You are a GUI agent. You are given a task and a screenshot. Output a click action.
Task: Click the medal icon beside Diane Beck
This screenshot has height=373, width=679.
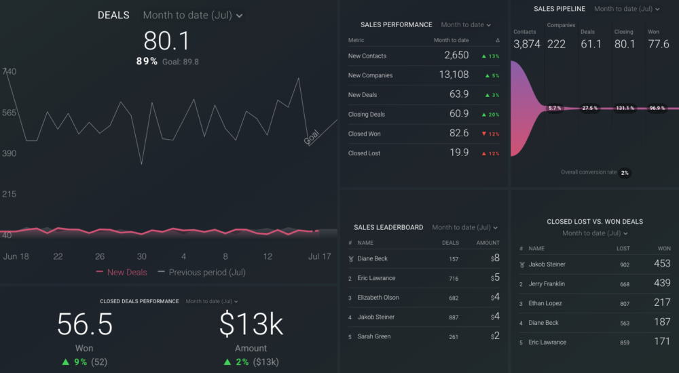[350, 259]
